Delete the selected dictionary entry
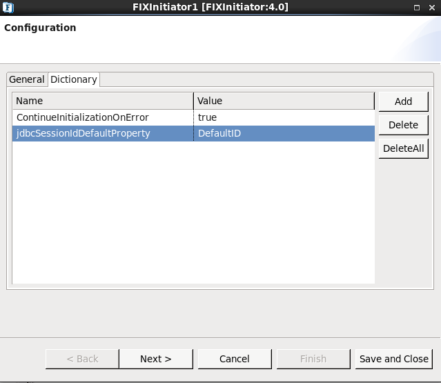441x383 pixels. coord(403,125)
